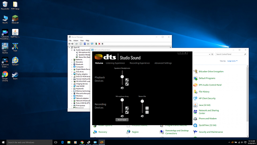Click the Boost Input button

[x=122, y=120]
